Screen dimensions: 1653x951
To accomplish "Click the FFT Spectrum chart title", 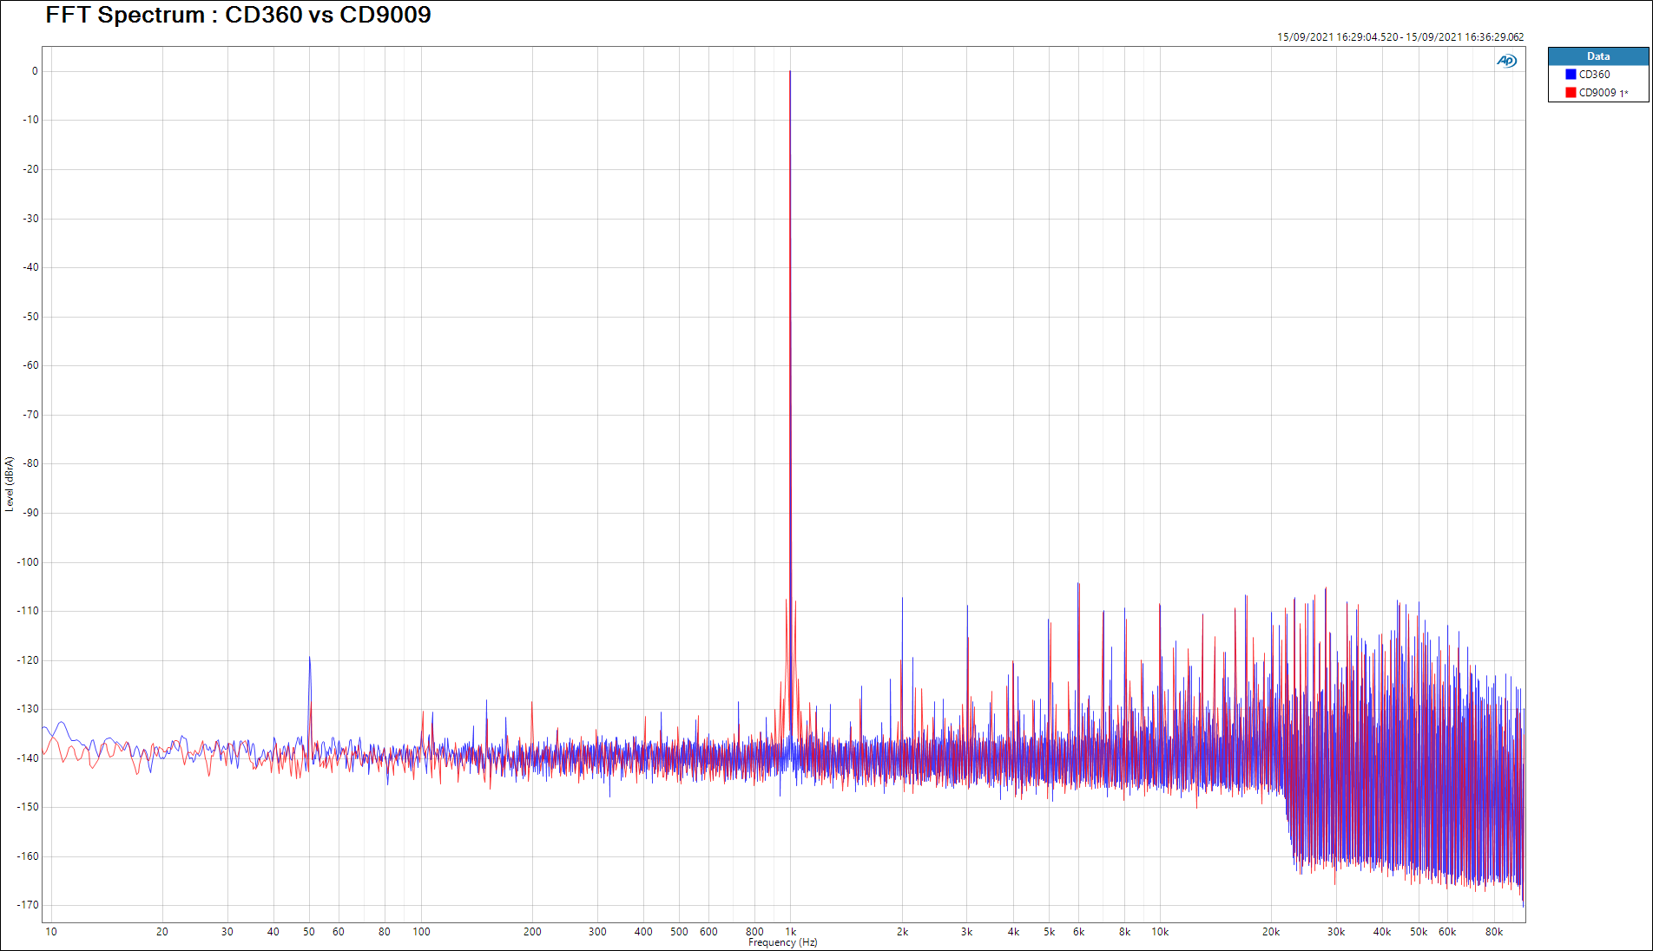I will point(238,15).
